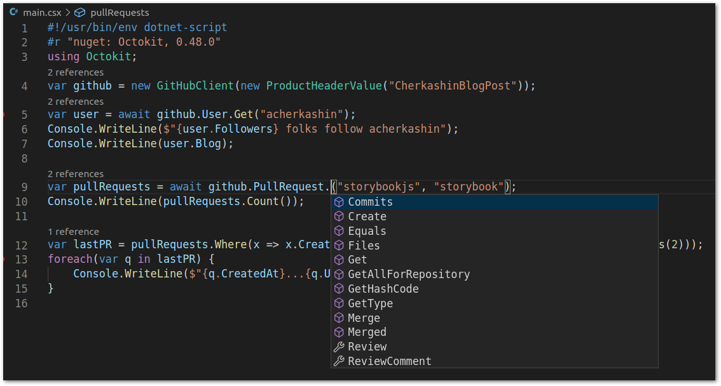Click the wrench icon beside ReviewComment
The height and width of the screenshot is (386, 721).
pyautogui.click(x=339, y=361)
